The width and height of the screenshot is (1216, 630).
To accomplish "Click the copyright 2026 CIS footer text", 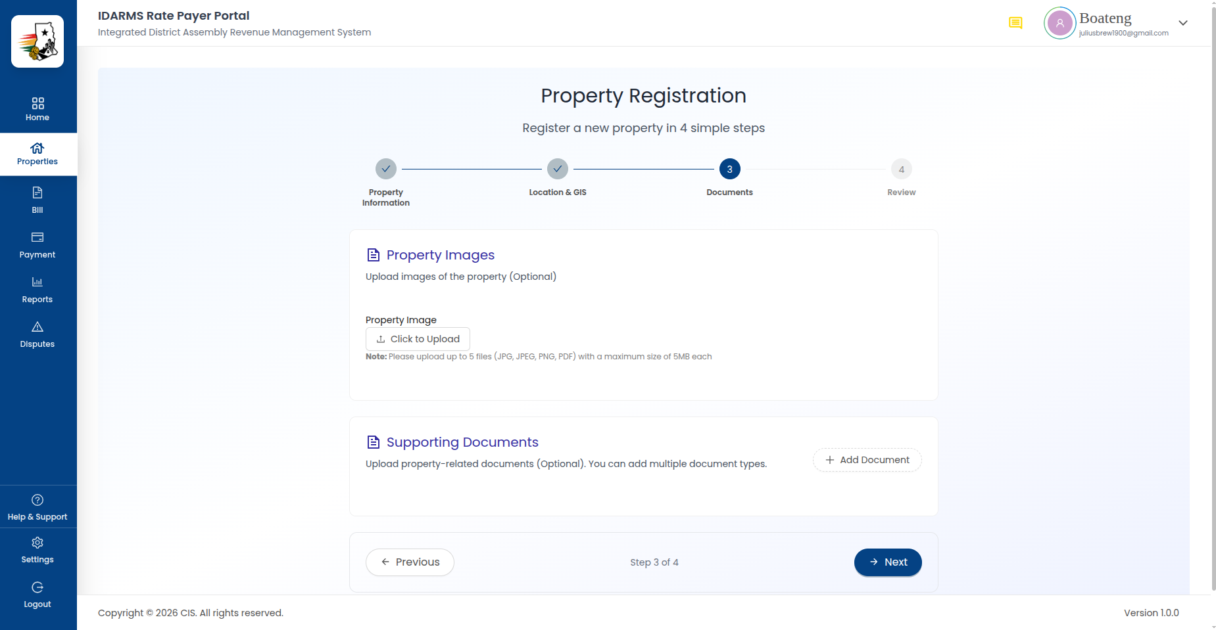I will click(191, 613).
